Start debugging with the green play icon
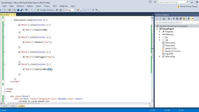The image size is (199, 112). [38, 10]
